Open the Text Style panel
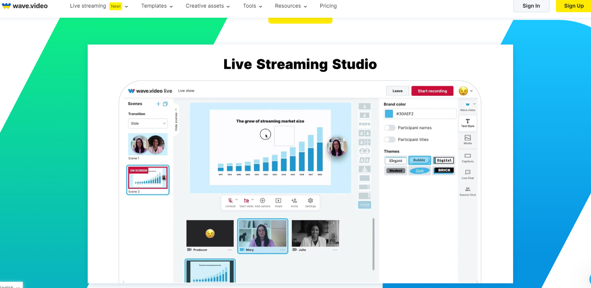591x288 pixels. click(x=468, y=123)
